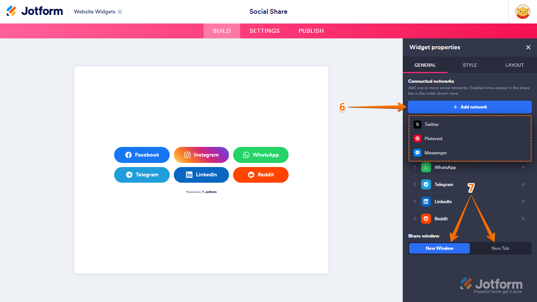Click the Facebook share button in preview

pos(142,155)
